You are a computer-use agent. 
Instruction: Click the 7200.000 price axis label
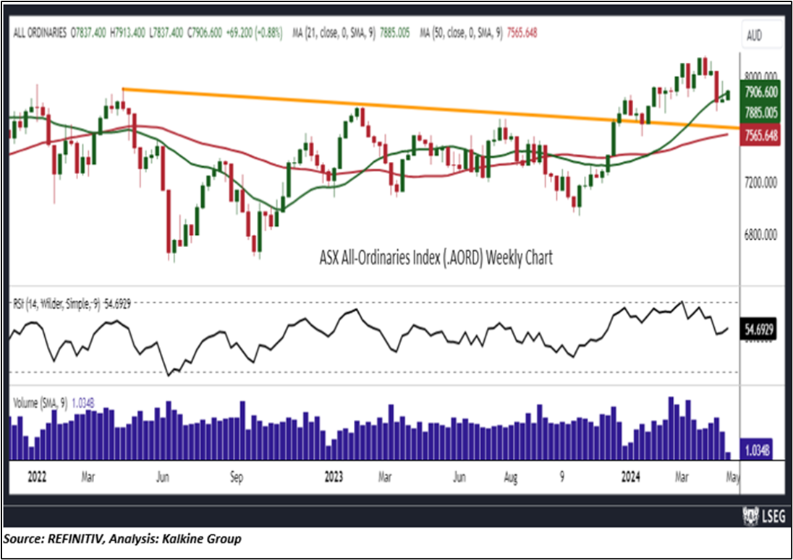tap(762, 181)
